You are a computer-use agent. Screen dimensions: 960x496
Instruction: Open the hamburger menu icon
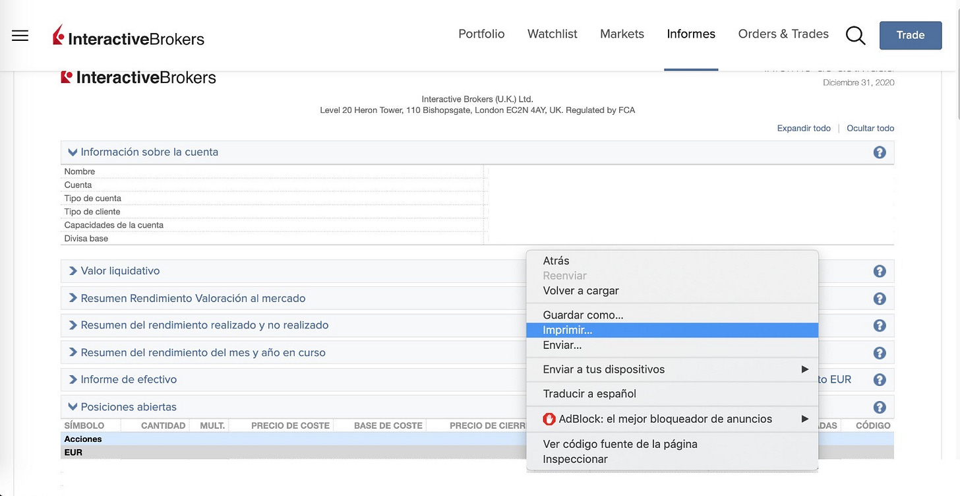click(x=20, y=36)
